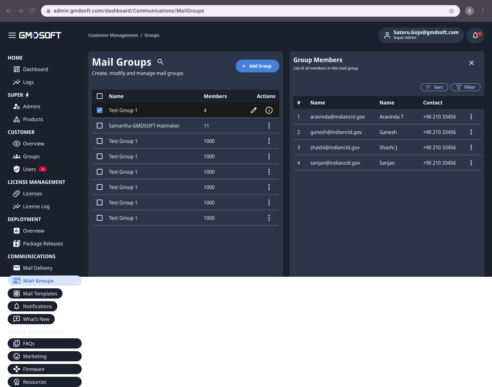Open three-dot menu for aravinda@indiancid.gov member
Screen dimensions: 492x387
pyautogui.click(x=471, y=117)
